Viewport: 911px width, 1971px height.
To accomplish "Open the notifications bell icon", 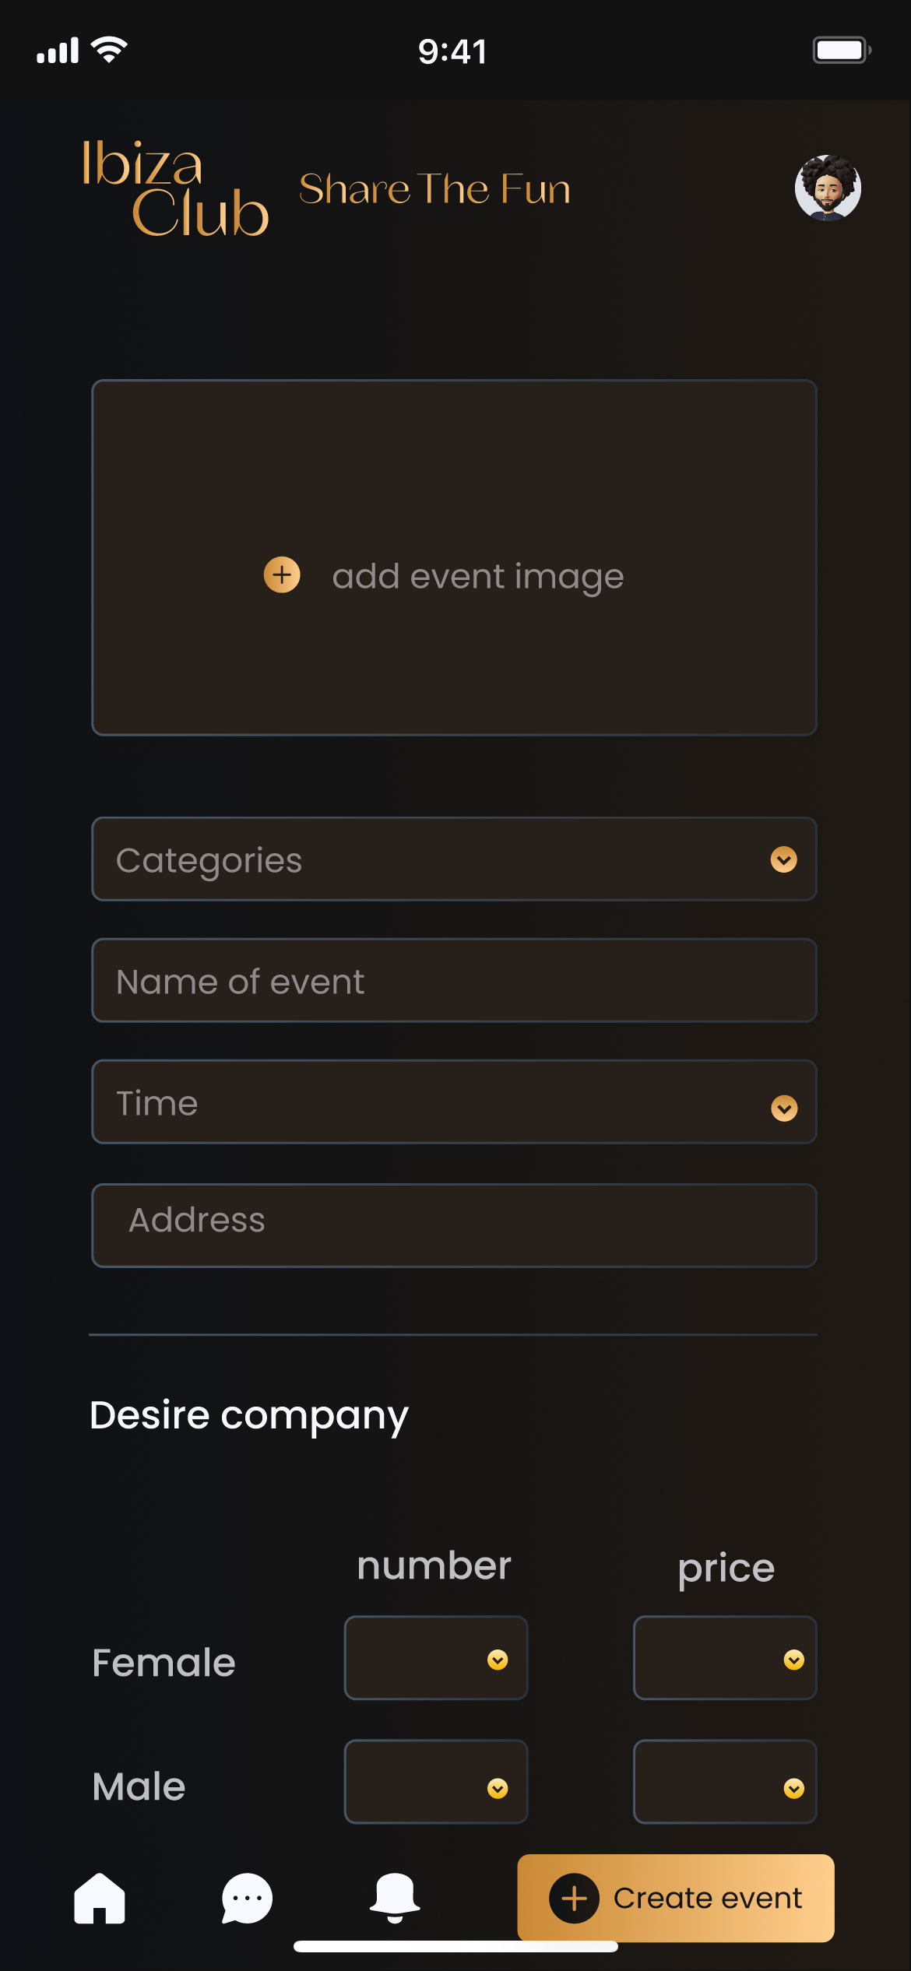I will tap(395, 1898).
